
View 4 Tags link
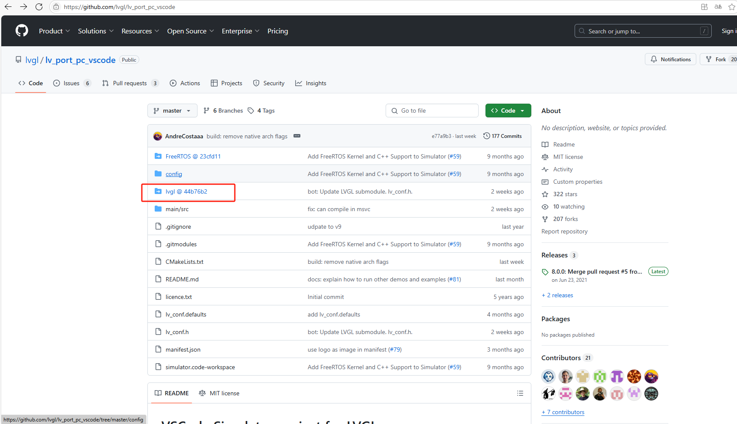(x=261, y=110)
